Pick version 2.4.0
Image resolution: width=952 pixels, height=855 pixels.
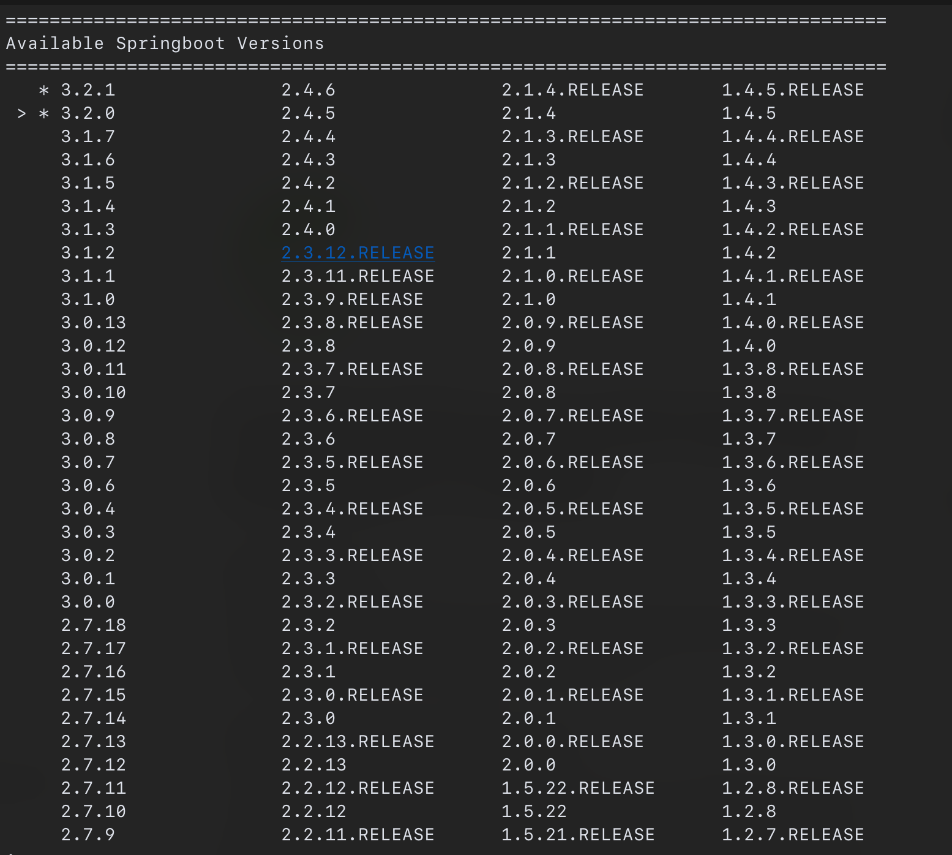click(x=309, y=230)
